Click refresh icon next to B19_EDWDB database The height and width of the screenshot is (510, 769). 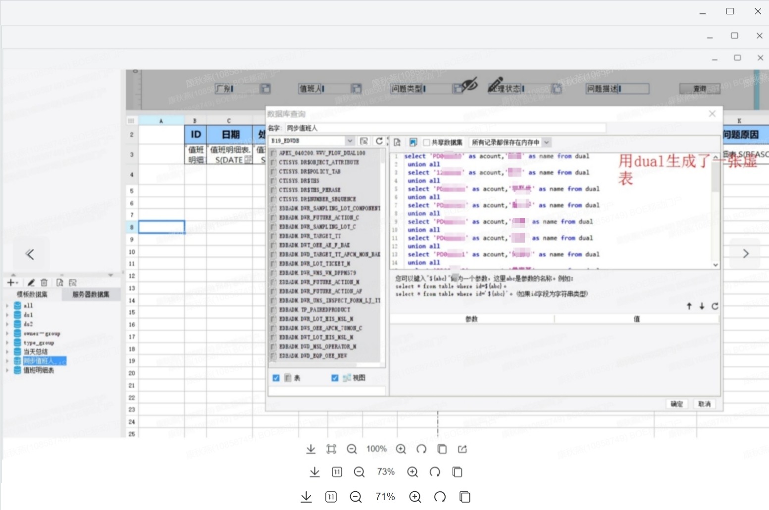click(x=379, y=141)
